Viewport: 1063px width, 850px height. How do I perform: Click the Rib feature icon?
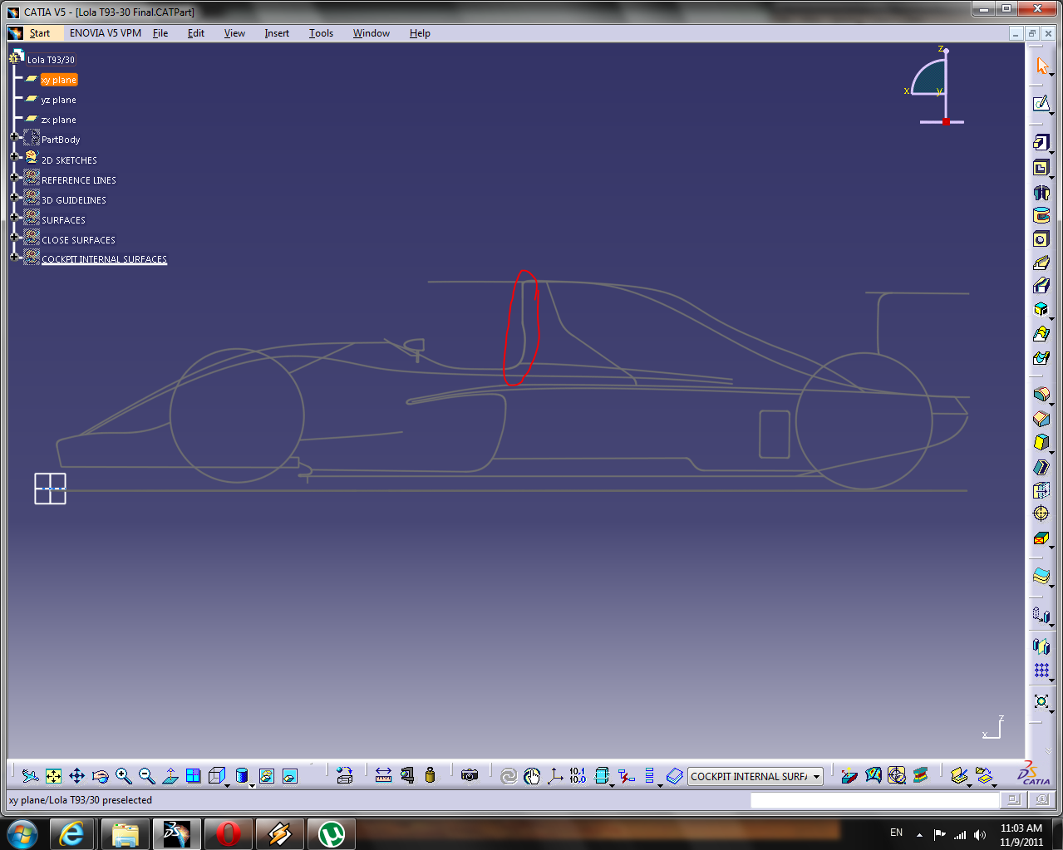coord(1041,263)
